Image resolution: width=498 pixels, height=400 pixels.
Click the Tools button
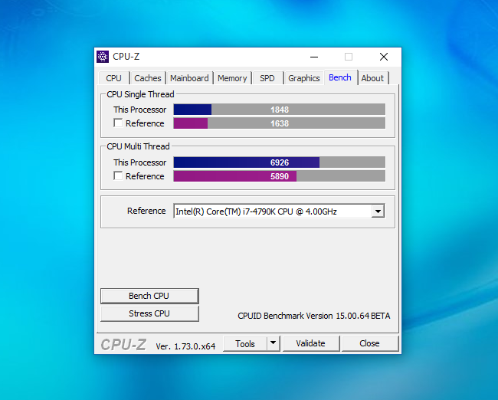[x=245, y=344]
